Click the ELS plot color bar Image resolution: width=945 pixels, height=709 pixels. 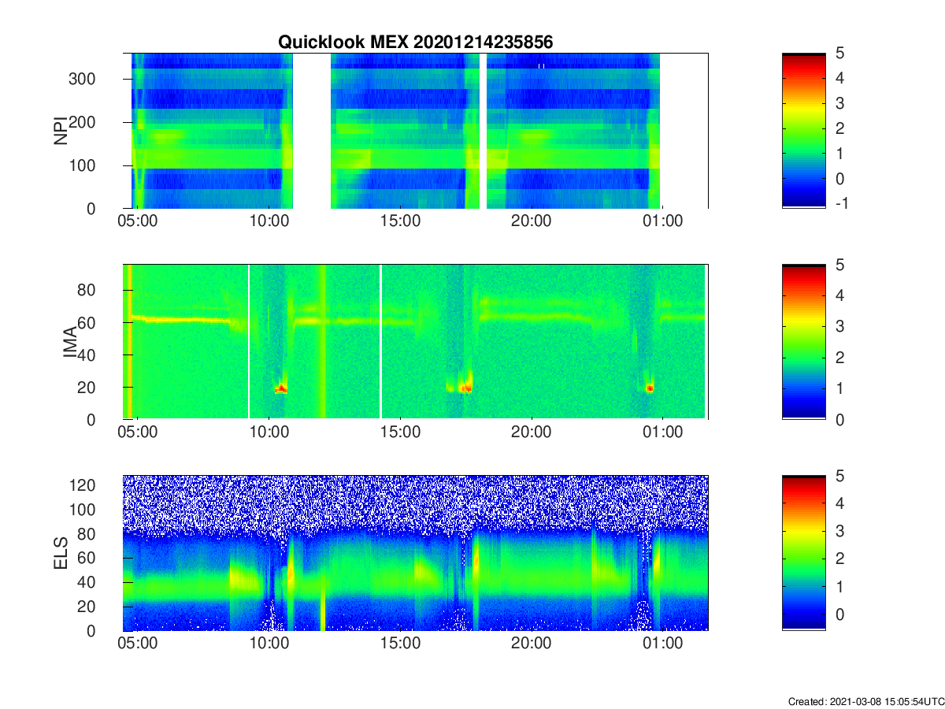(803, 553)
